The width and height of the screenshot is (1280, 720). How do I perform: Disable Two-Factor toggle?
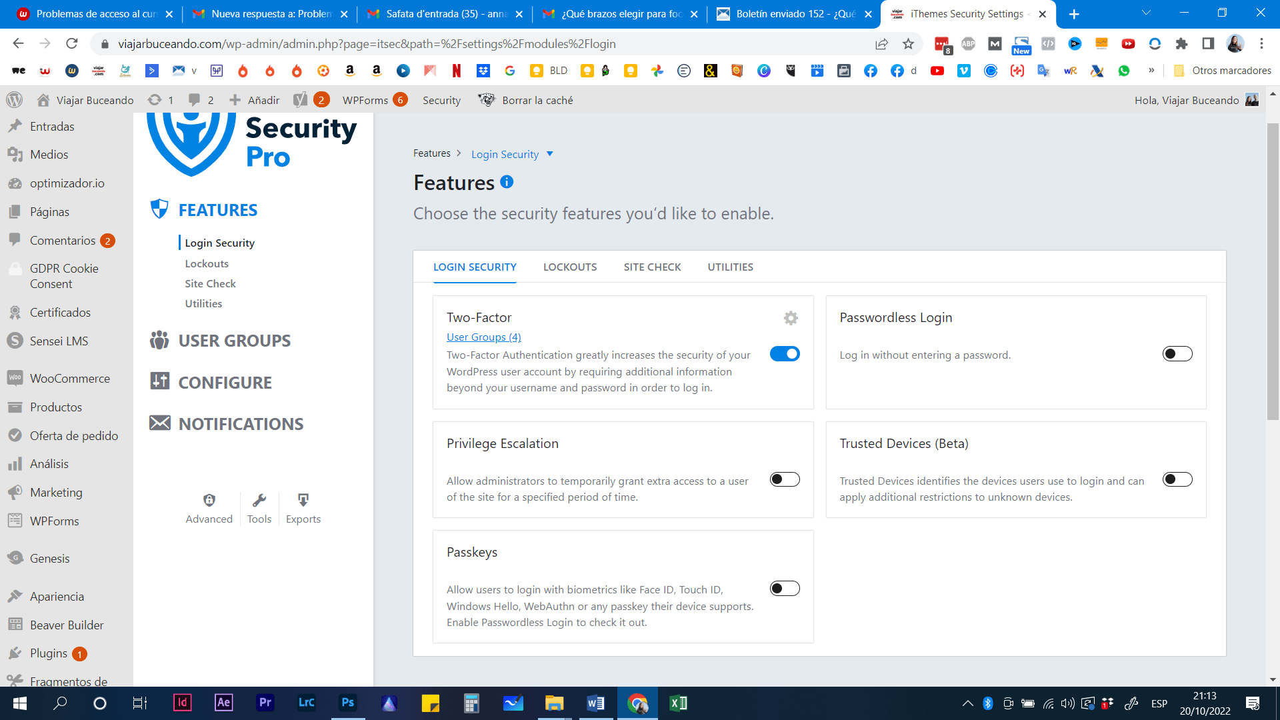[x=785, y=354]
